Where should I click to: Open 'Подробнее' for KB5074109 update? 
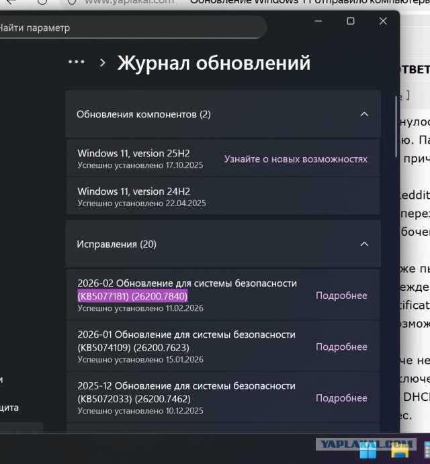coord(341,346)
